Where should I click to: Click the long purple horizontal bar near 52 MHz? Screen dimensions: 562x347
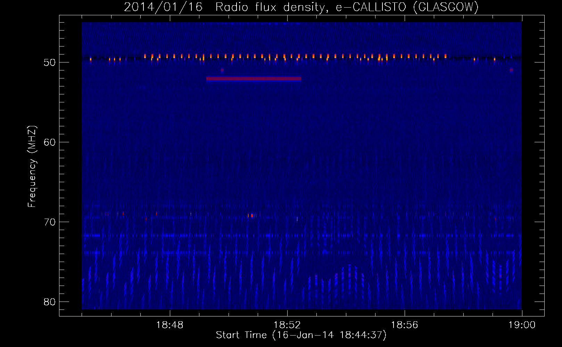coord(254,79)
